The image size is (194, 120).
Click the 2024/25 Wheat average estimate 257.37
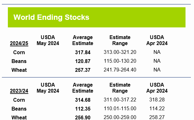pos(83,70)
